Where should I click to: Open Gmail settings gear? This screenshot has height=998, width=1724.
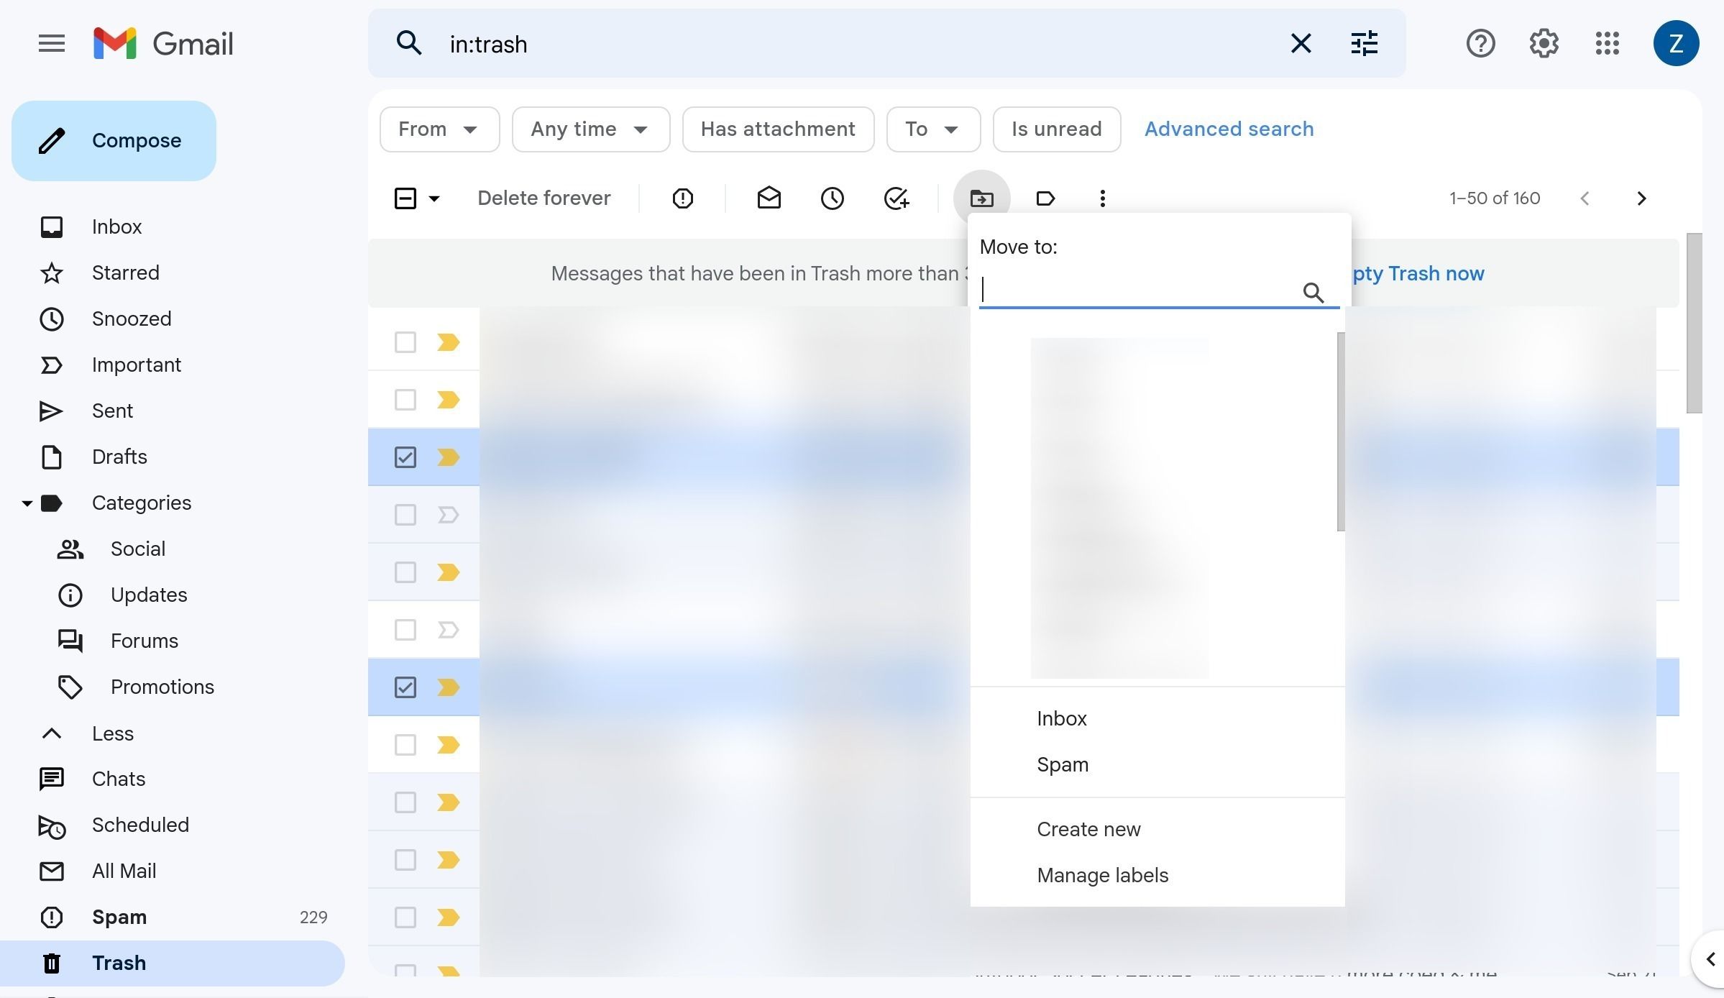click(x=1543, y=43)
